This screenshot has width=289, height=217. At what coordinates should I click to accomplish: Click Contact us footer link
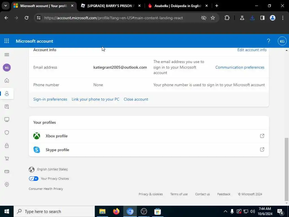(202, 194)
